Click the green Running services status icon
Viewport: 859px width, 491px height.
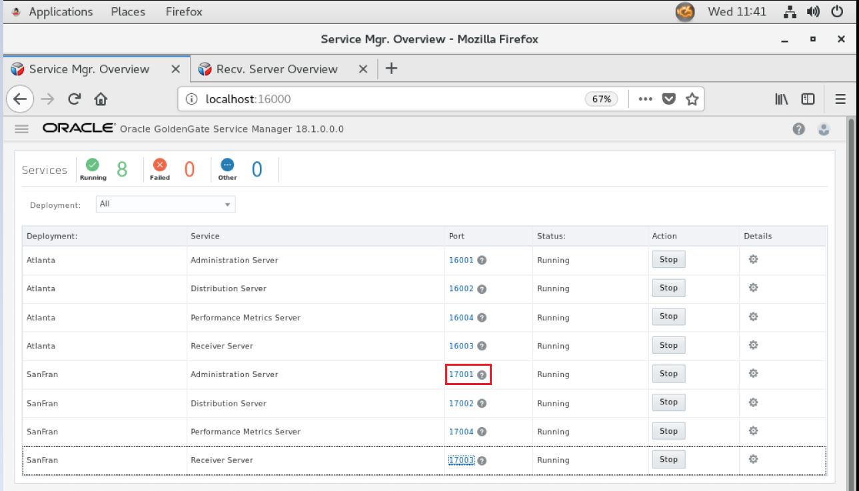pos(93,166)
